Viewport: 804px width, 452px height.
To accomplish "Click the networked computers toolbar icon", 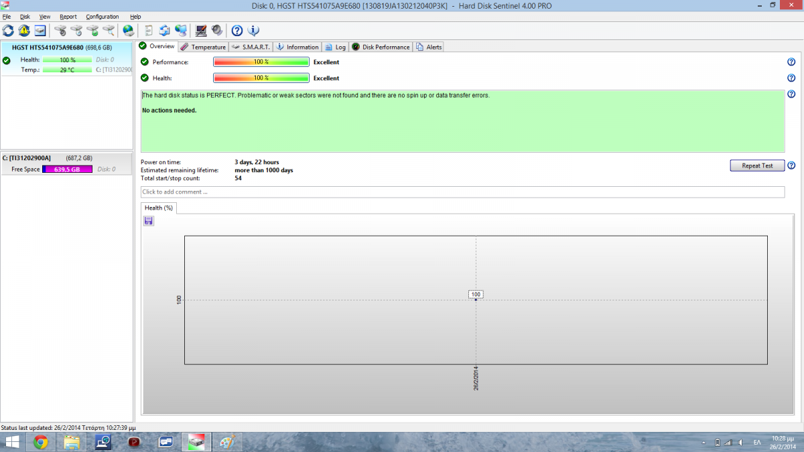I will tap(181, 30).
